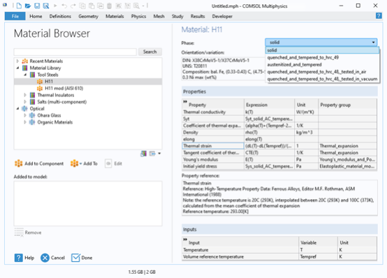Expand the Thermal Insulators node
This screenshot has height=278, width=387.
25,95
